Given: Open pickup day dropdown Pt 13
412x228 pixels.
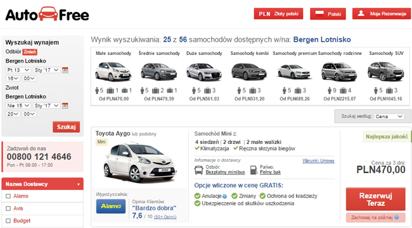Looking at the screenshot, I should coord(18,70).
